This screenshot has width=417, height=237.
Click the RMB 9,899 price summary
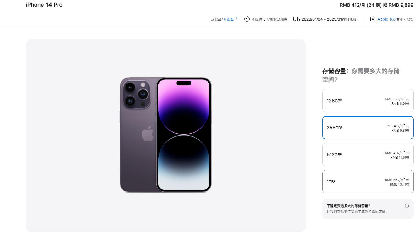[x=401, y=5]
